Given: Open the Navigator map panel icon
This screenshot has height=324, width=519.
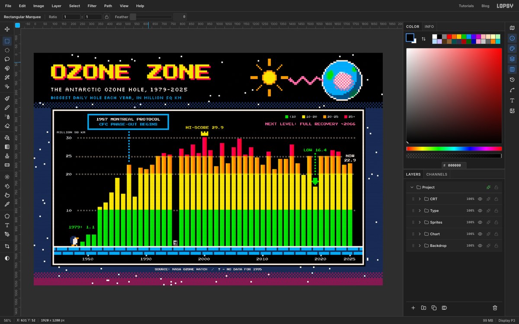Looking at the screenshot, I should [x=512, y=28].
